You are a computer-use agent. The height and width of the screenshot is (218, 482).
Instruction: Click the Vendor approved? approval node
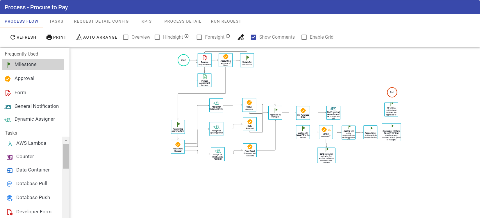tap(326, 132)
